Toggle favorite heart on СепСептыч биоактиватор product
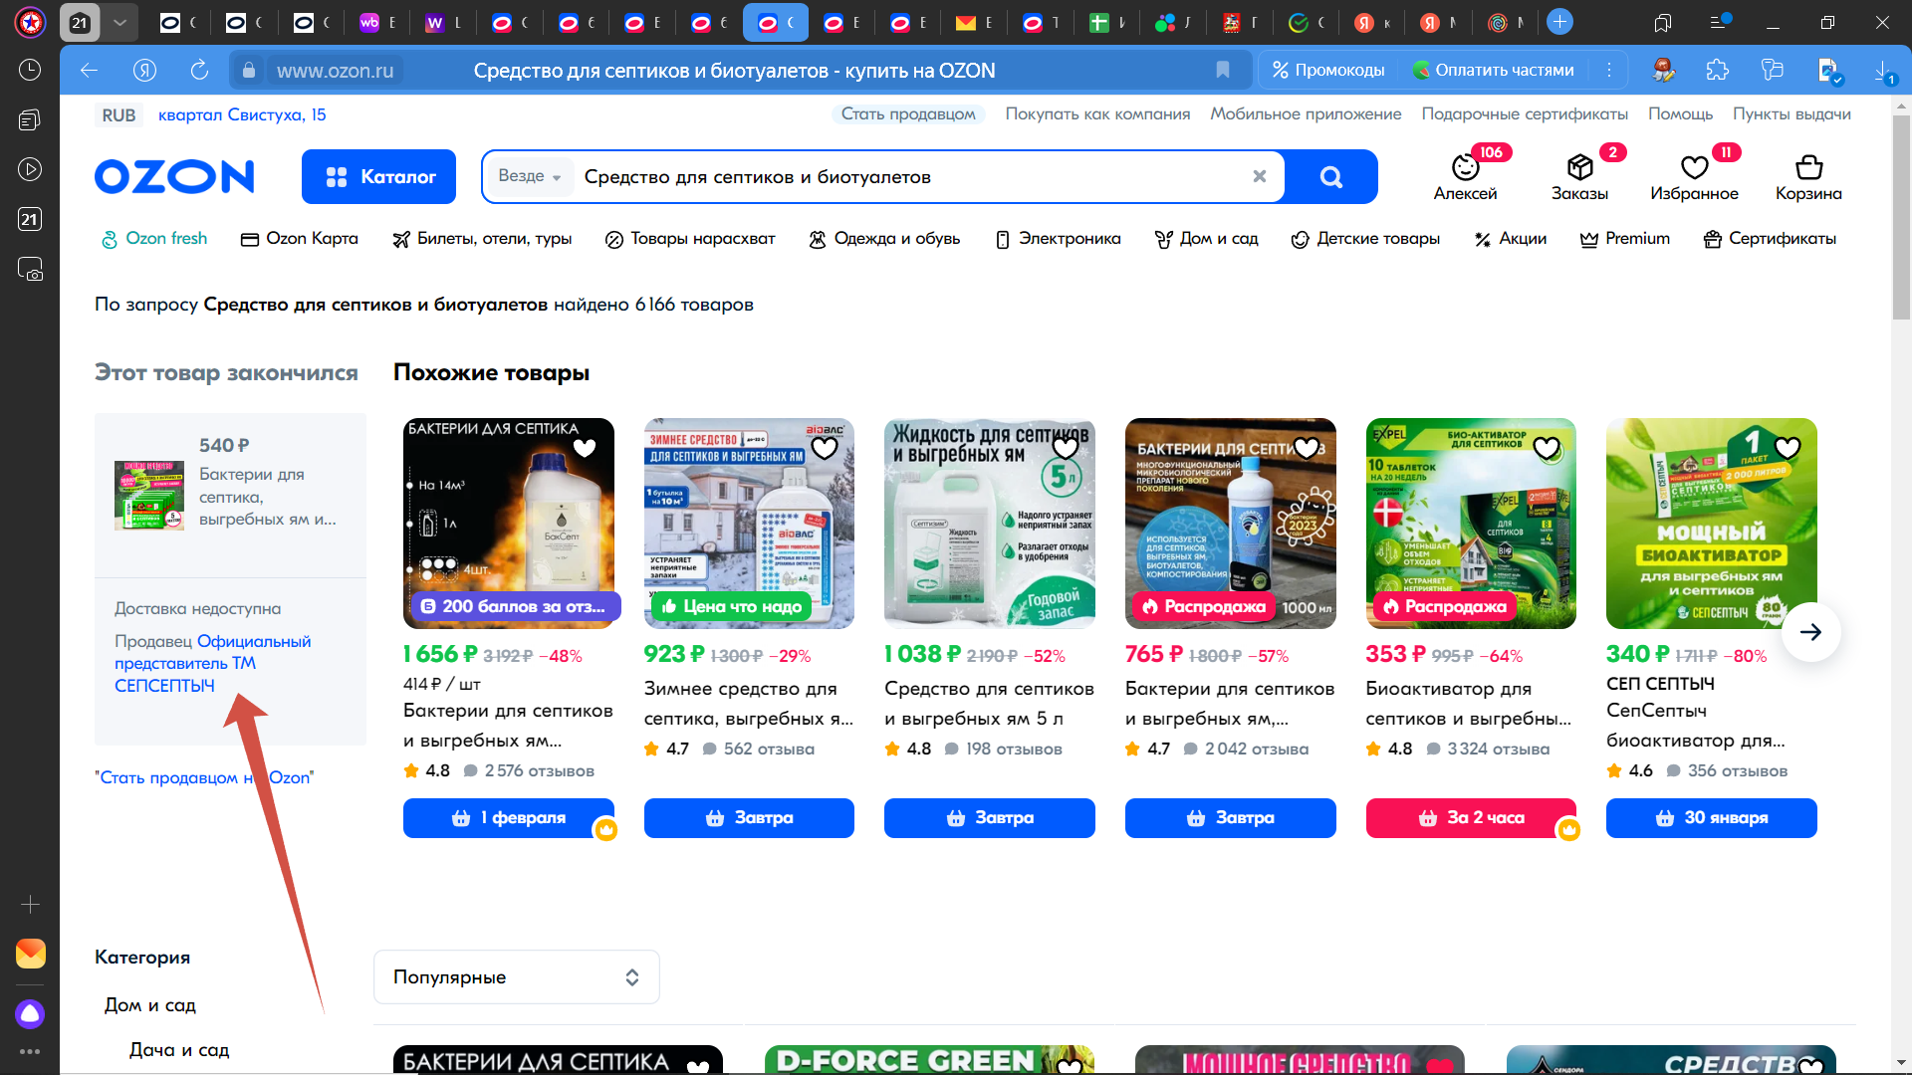 [1788, 448]
